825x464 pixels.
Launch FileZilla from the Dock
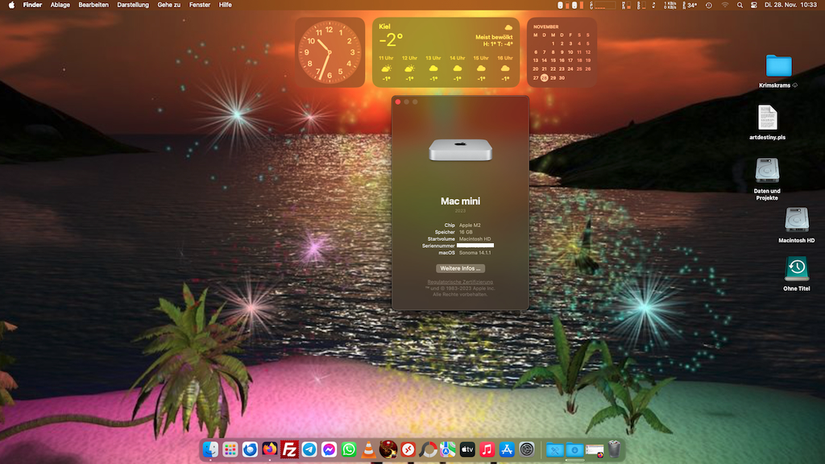[290, 449]
